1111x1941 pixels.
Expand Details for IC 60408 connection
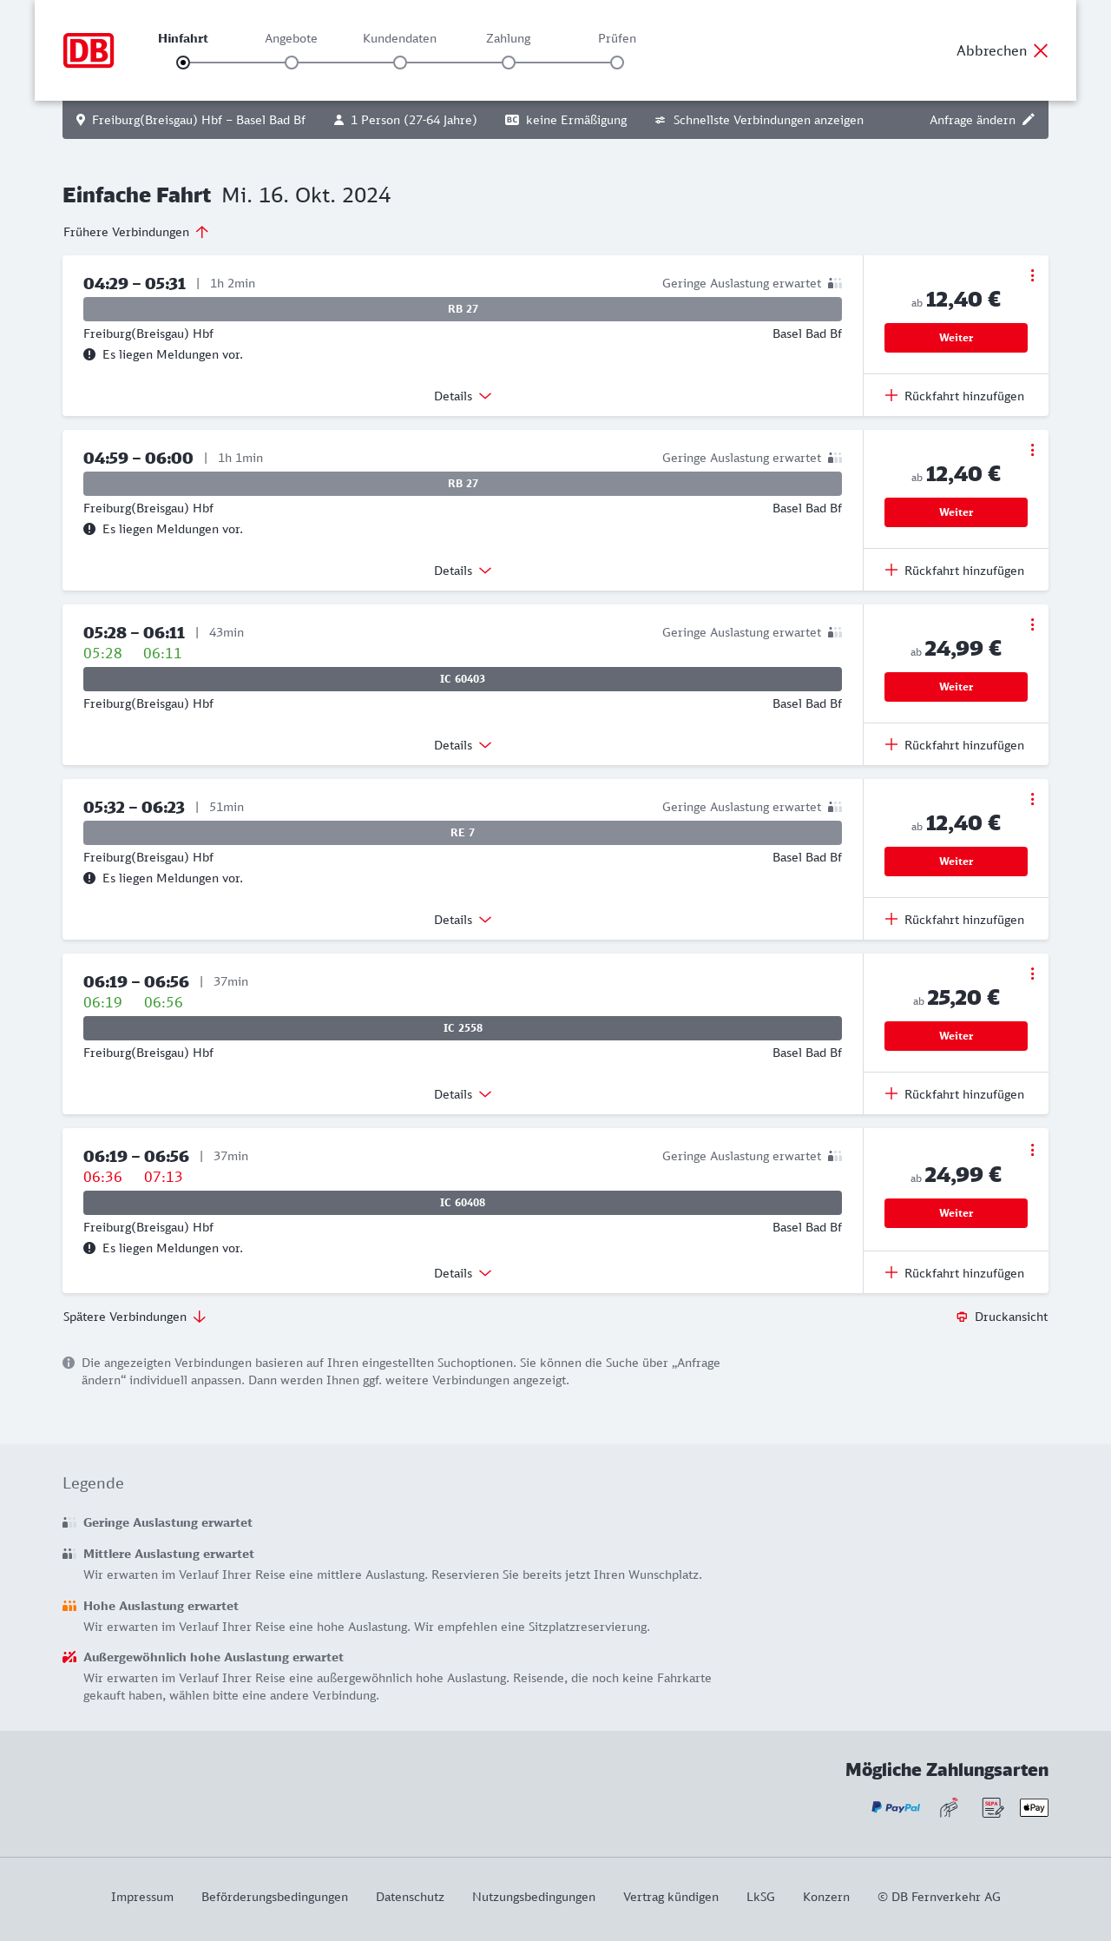pyautogui.click(x=463, y=1273)
